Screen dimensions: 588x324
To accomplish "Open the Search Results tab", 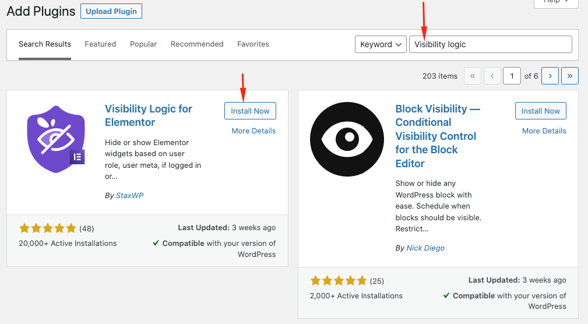I will coord(45,44).
